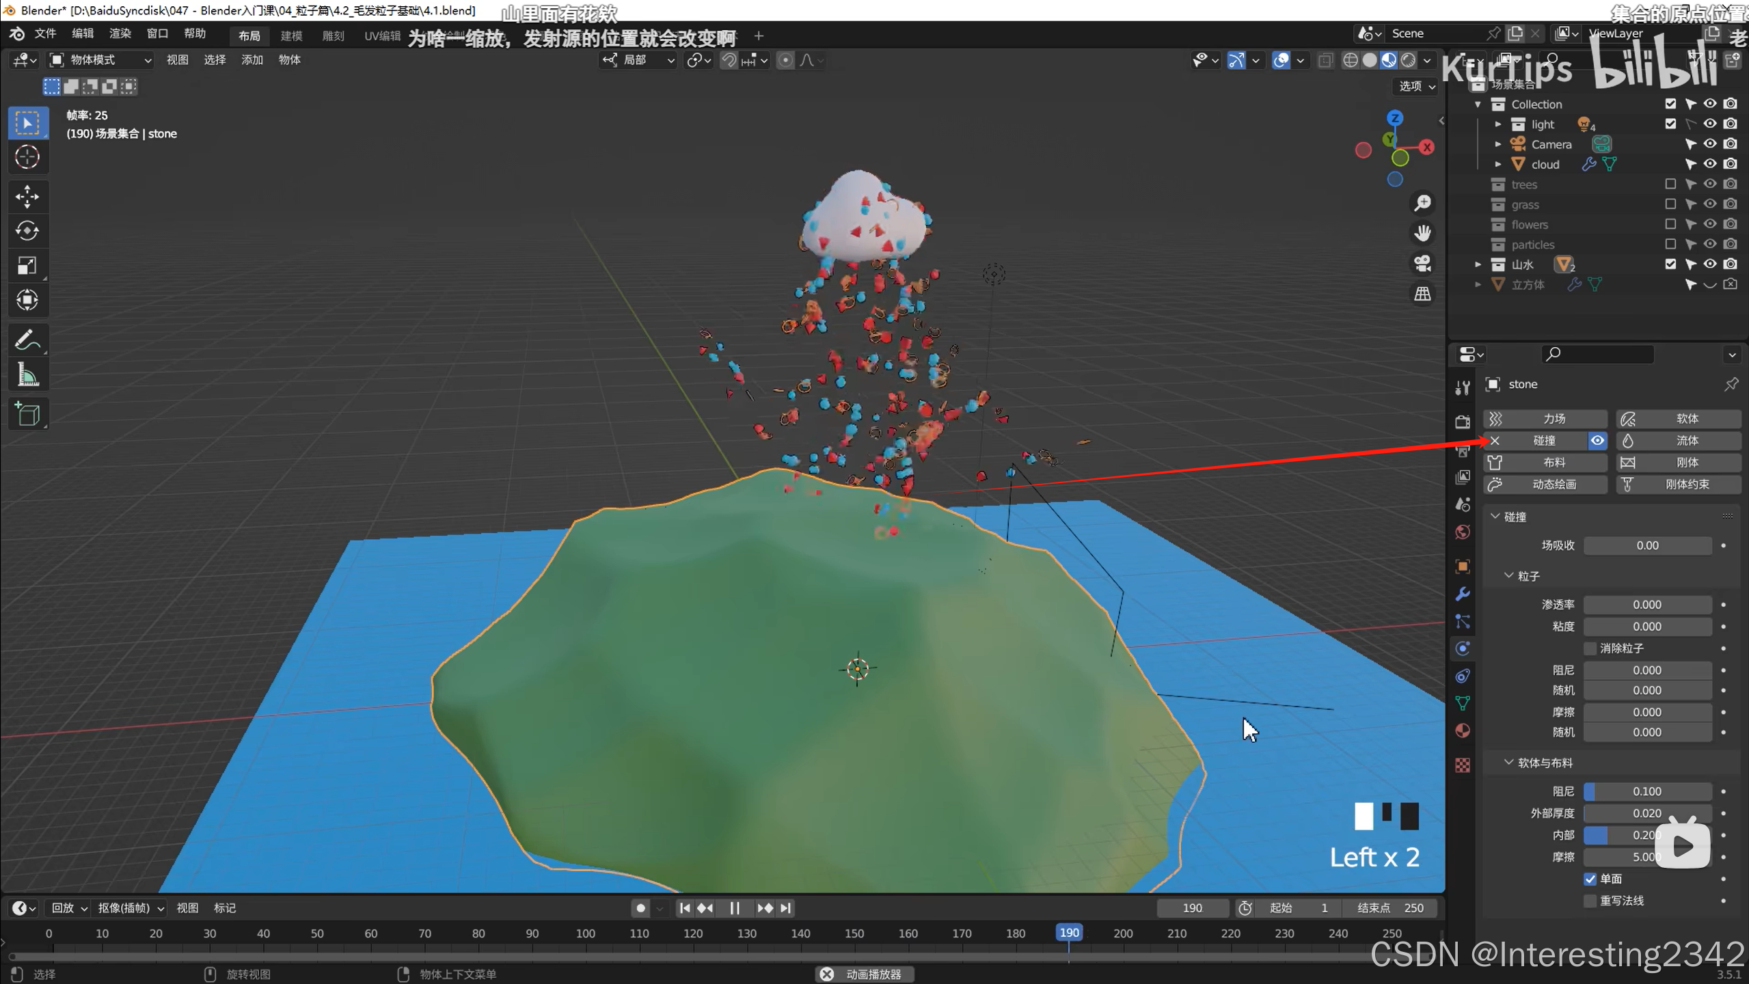Uncheck the 单面 checkbox
This screenshot has height=984, width=1749.
coord(1590,879)
